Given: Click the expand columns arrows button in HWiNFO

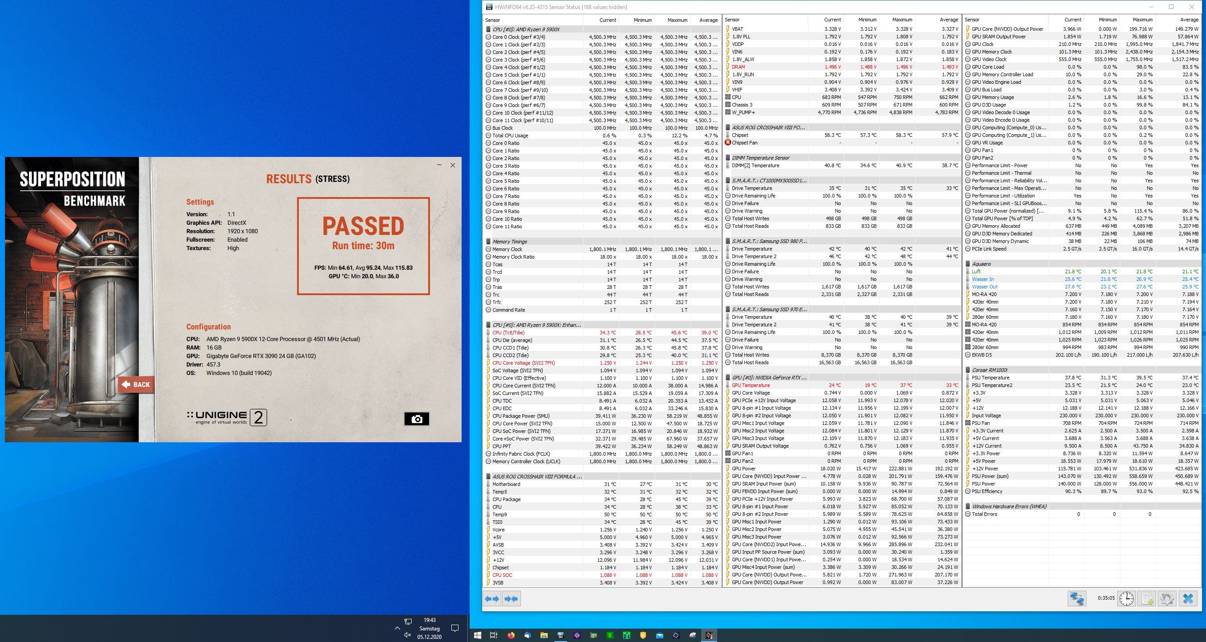Looking at the screenshot, I should (492, 598).
